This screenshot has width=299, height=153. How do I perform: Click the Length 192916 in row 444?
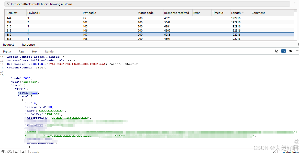pos(236,18)
